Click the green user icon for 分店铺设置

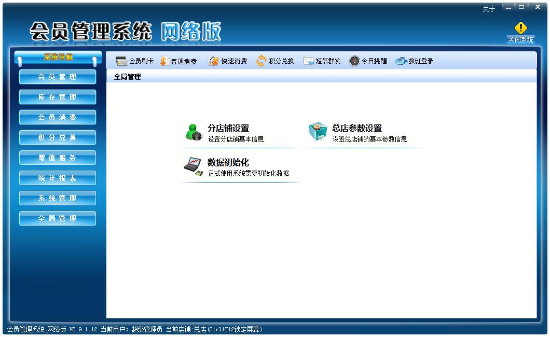point(194,132)
